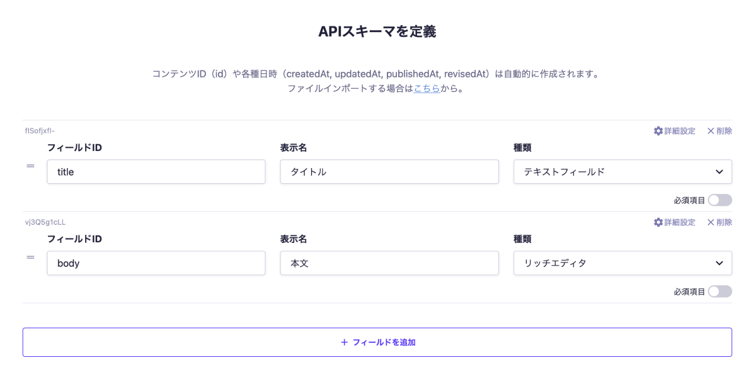The width and height of the screenshot is (756, 377).
Task: Click gear icon for title field settings
Action: (658, 131)
